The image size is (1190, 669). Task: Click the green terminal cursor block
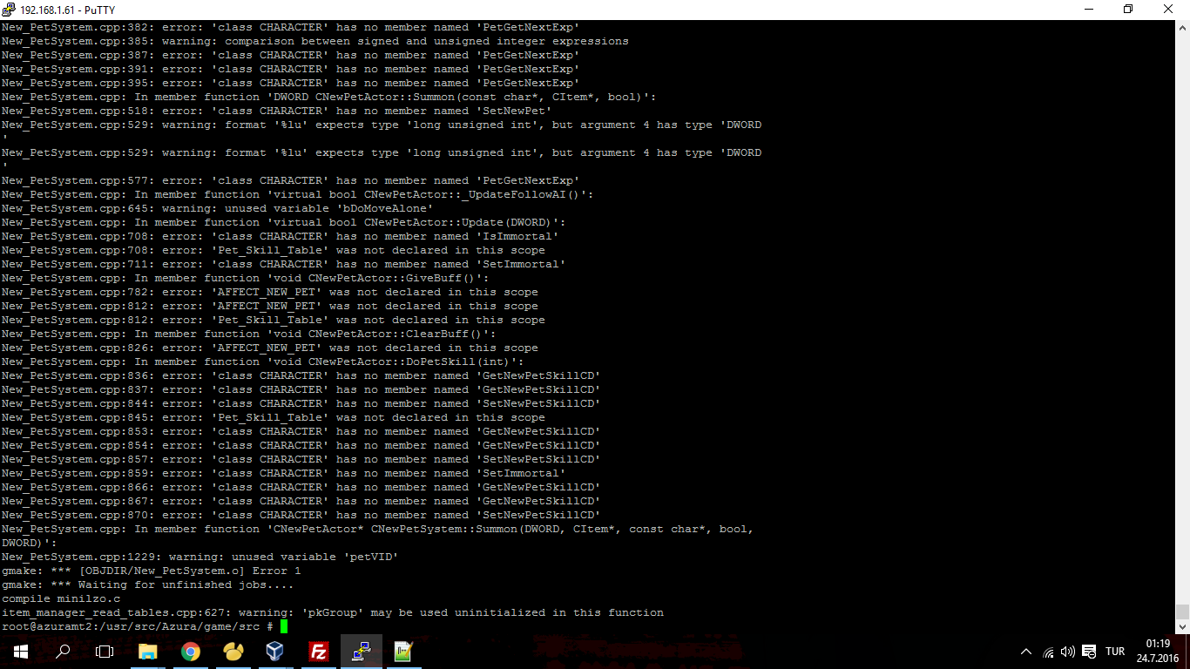284,626
